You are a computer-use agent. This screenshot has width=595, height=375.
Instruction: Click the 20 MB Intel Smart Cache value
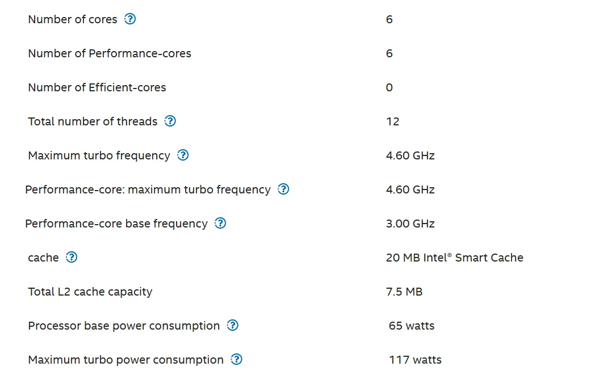click(x=455, y=258)
